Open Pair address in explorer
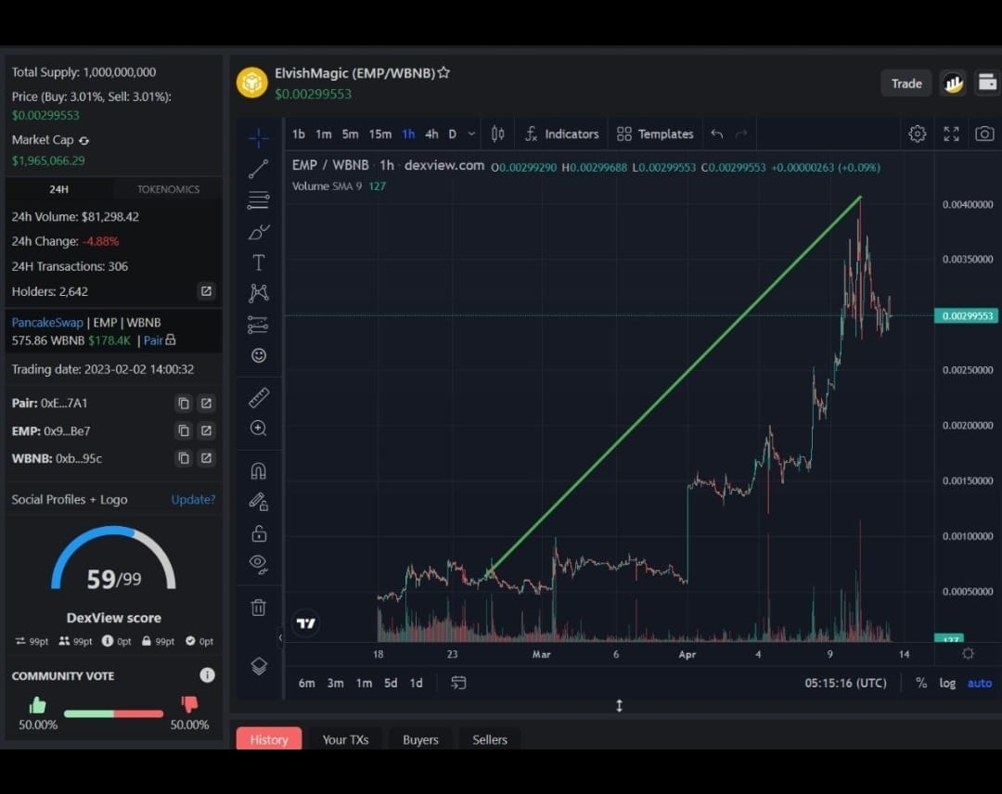The height and width of the screenshot is (794, 1002). pos(206,403)
